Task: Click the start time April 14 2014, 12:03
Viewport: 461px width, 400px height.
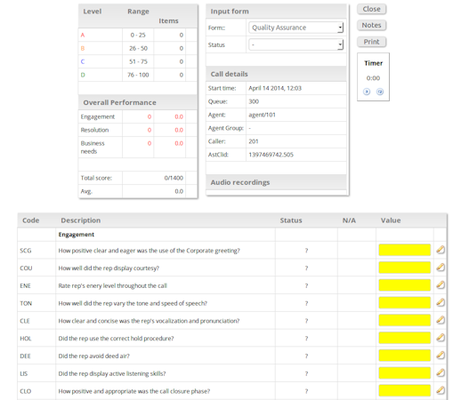Action: click(275, 88)
